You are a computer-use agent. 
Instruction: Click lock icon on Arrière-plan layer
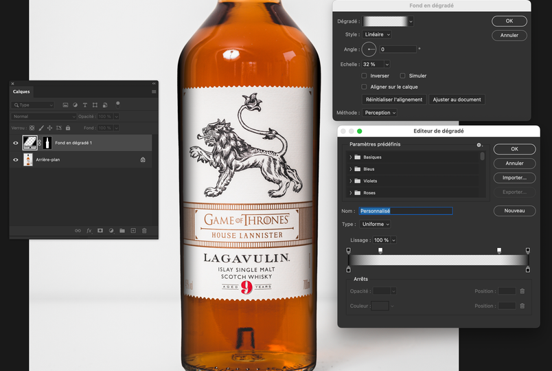(x=143, y=159)
